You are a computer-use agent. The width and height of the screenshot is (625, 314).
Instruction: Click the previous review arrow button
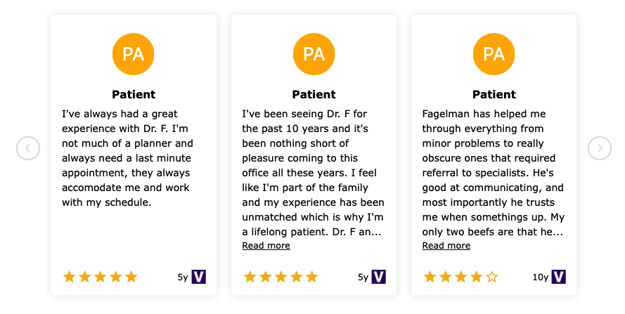(x=28, y=148)
